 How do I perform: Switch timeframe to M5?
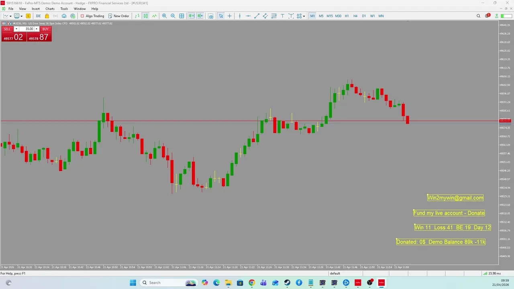click(x=321, y=16)
